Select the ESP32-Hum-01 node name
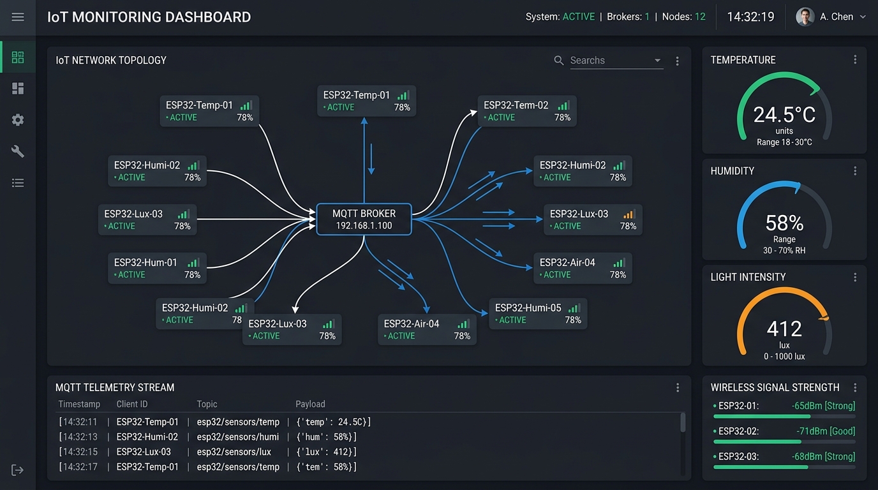 (145, 262)
